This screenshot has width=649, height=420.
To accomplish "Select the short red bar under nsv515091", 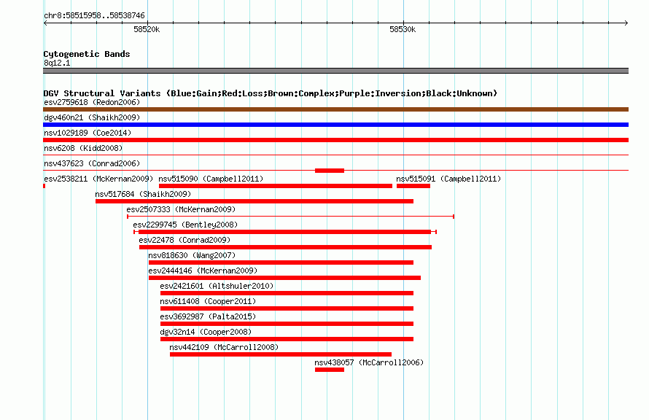I will coord(413,186).
